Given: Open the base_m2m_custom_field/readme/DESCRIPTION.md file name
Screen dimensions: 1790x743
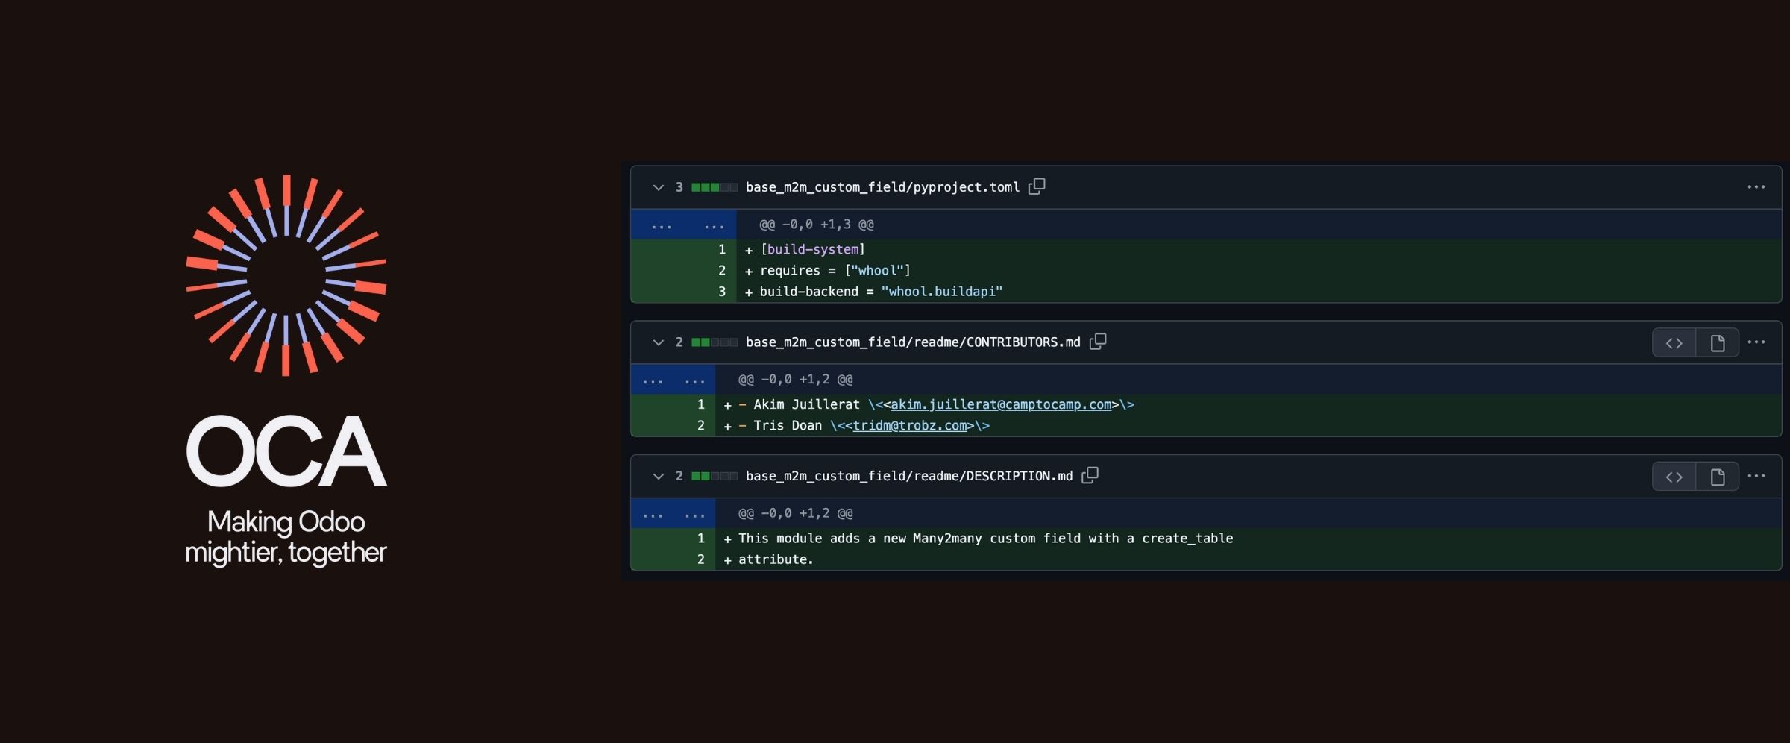Looking at the screenshot, I should point(909,476).
